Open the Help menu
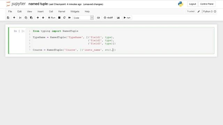223x125 pixels. coord(87,11)
